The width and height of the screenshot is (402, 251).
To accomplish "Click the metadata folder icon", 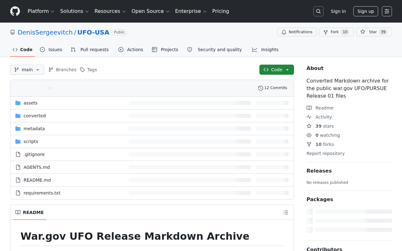I will tap(18, 129).
